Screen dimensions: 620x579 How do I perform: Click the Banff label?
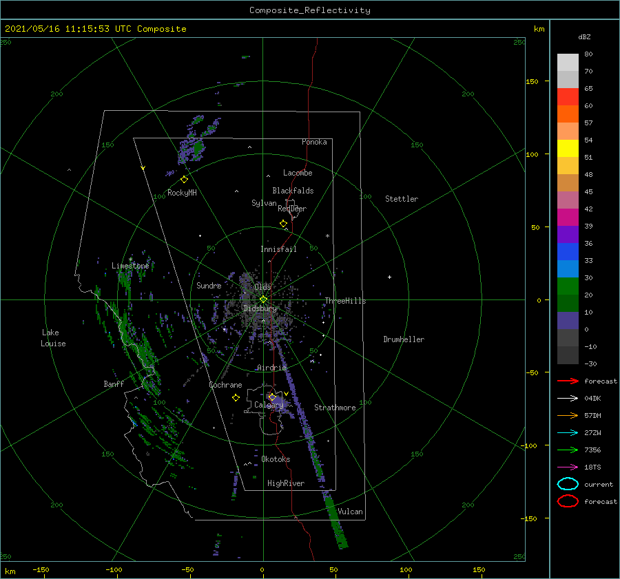pyautogui.click(x=114, y=384)
